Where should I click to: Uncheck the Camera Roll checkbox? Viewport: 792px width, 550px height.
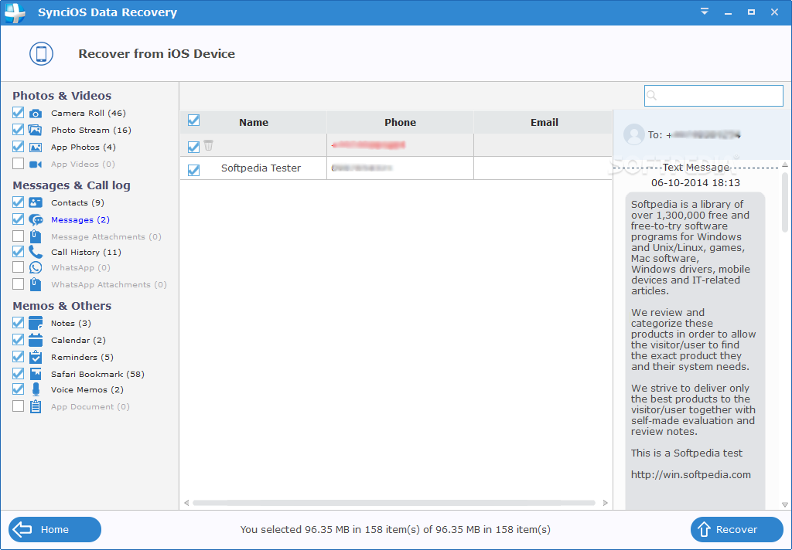(x=19, y=113)
